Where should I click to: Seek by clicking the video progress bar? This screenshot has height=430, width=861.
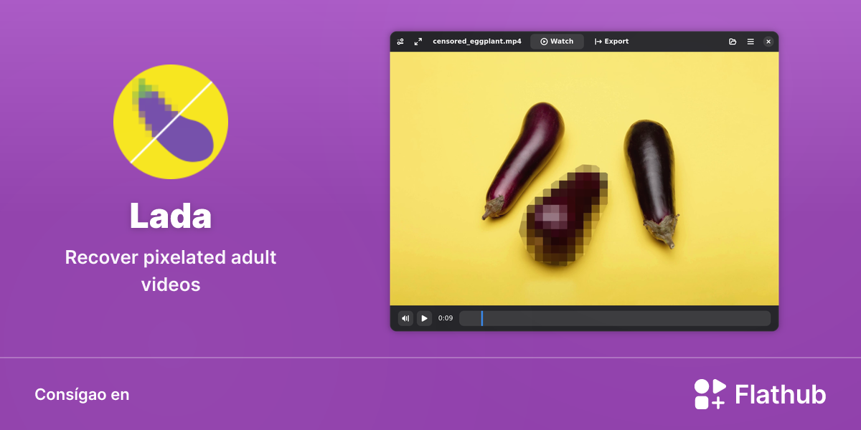click(x=615, y=318)
